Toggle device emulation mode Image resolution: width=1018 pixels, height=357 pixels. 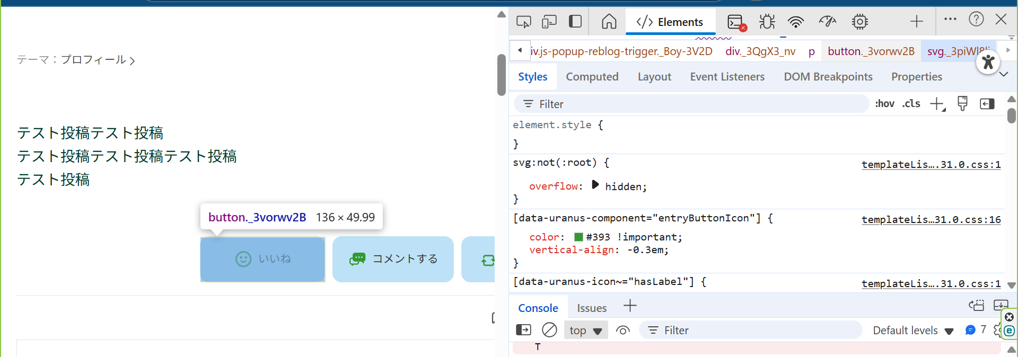[549, 22]
